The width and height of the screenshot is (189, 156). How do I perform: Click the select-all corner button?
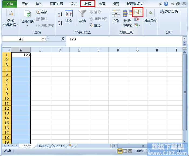coord(7,50)
